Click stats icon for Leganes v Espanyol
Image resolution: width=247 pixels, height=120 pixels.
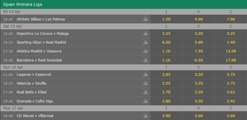pos(145,75)
